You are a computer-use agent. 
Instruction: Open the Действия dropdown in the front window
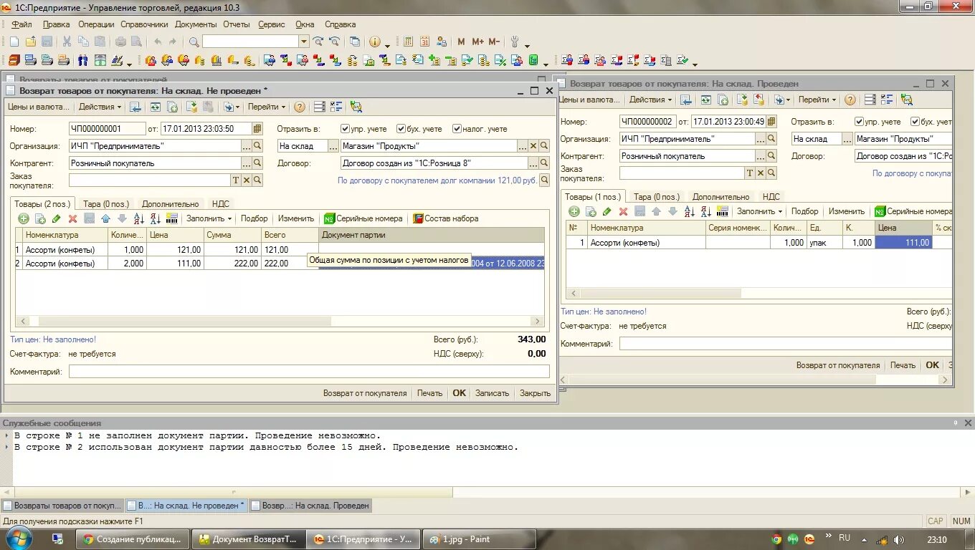click(x=100, y=107)
